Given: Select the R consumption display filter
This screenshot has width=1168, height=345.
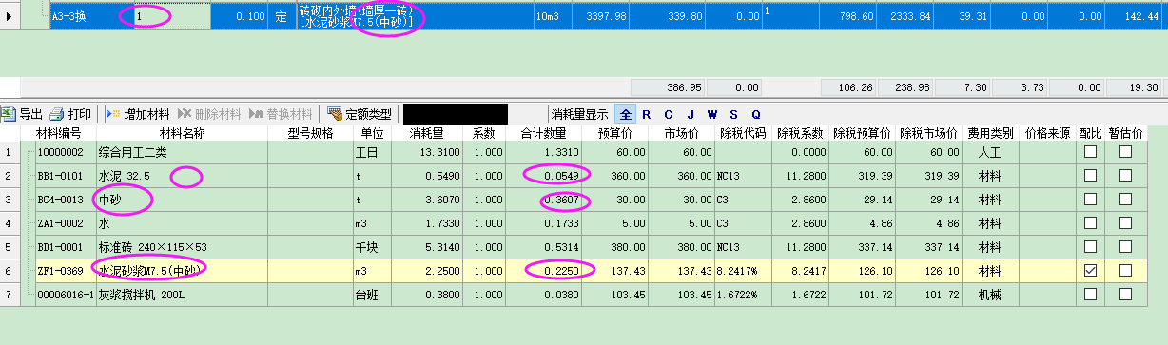Looking at the screenshot, I should 647,114.
